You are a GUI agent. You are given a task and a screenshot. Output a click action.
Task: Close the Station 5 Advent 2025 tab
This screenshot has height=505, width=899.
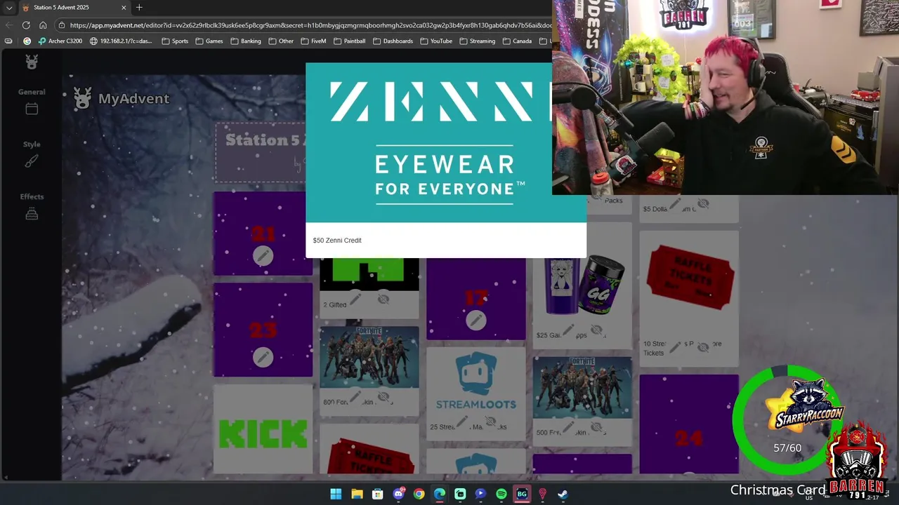click(124, 8)
